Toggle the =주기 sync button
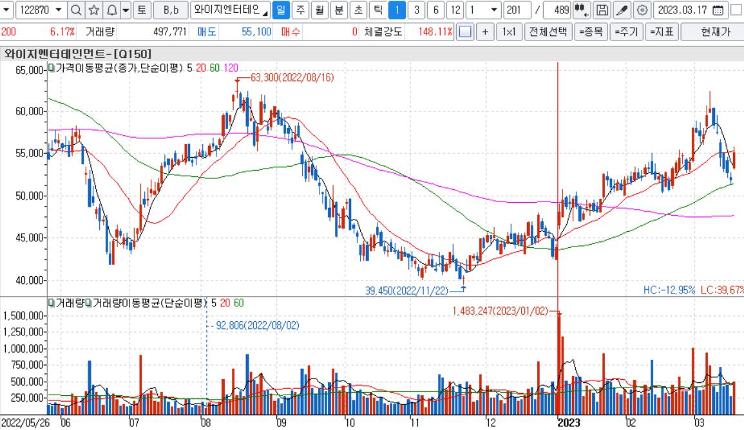 (626, 32)
